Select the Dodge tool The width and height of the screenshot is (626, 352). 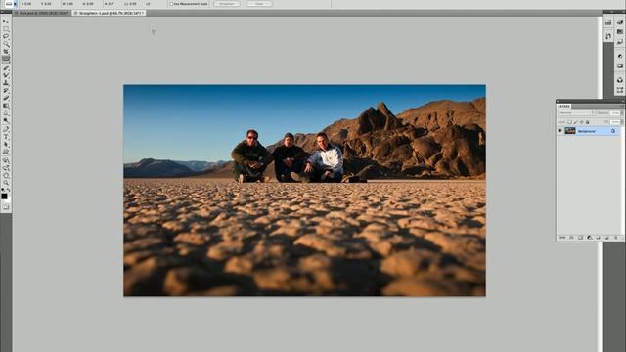click(6, 120)
